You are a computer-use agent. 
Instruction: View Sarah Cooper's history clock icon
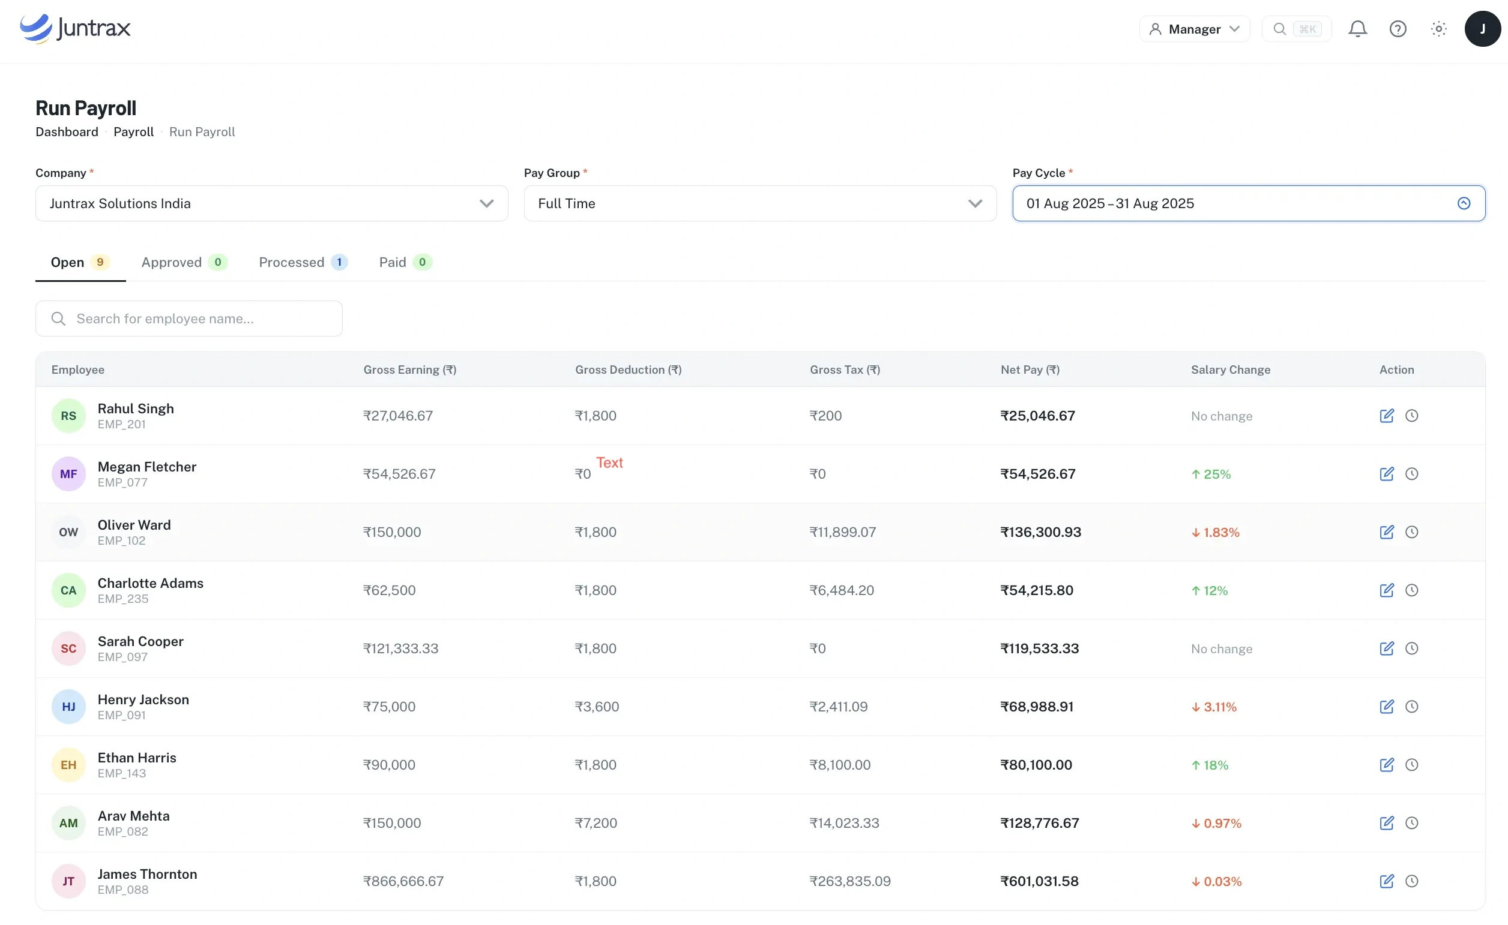pyautogui.click(x=1411, y=648)
